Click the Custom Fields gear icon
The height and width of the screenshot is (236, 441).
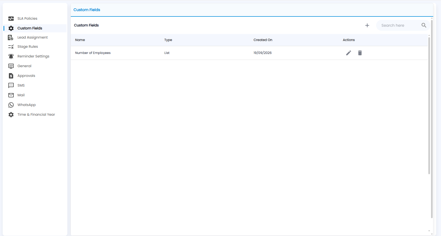(x=11, y=28)
